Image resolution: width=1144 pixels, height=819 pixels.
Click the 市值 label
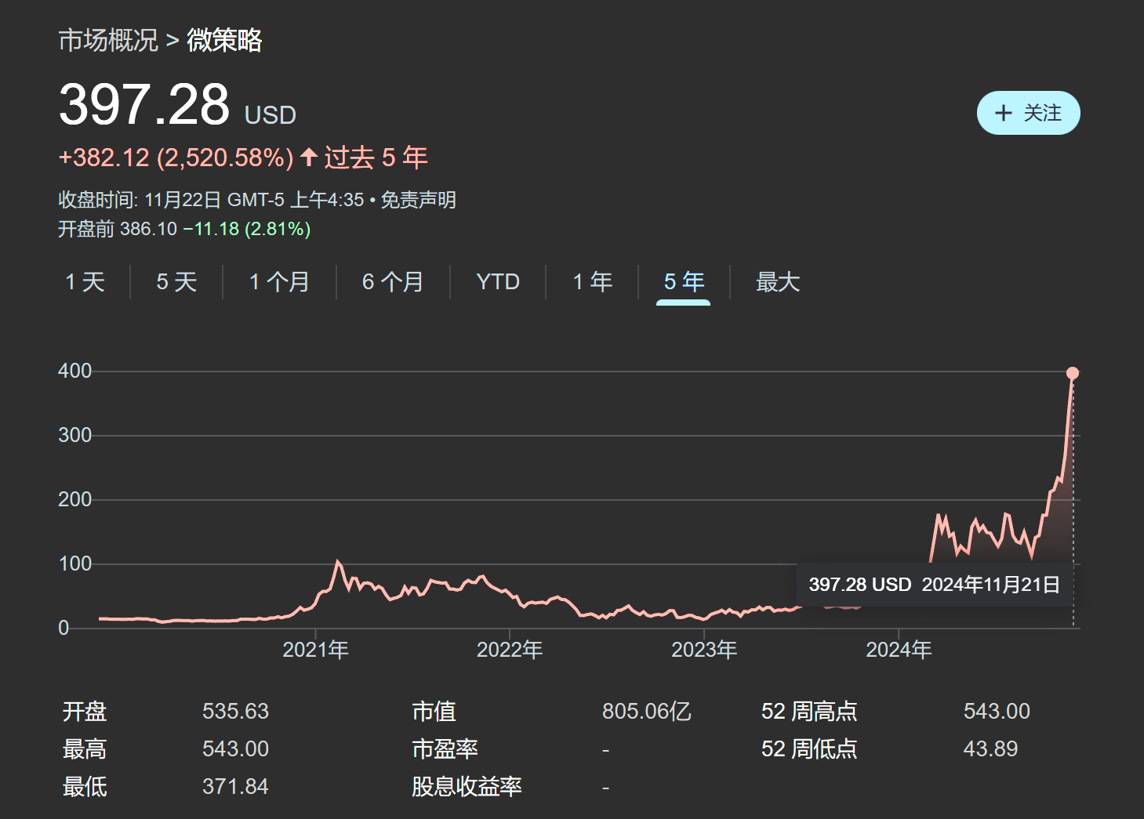pyautogui.click(x=434, y=711)
